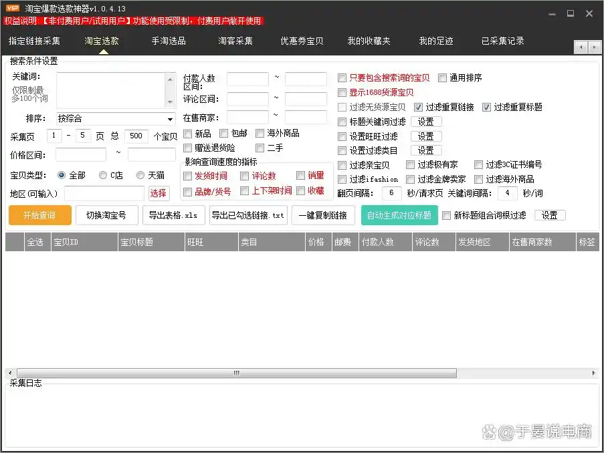The height and width of the screenshot is (453, 604).
Task: Click 导出已勾选链接.txt button
Action: coord(247,215)
